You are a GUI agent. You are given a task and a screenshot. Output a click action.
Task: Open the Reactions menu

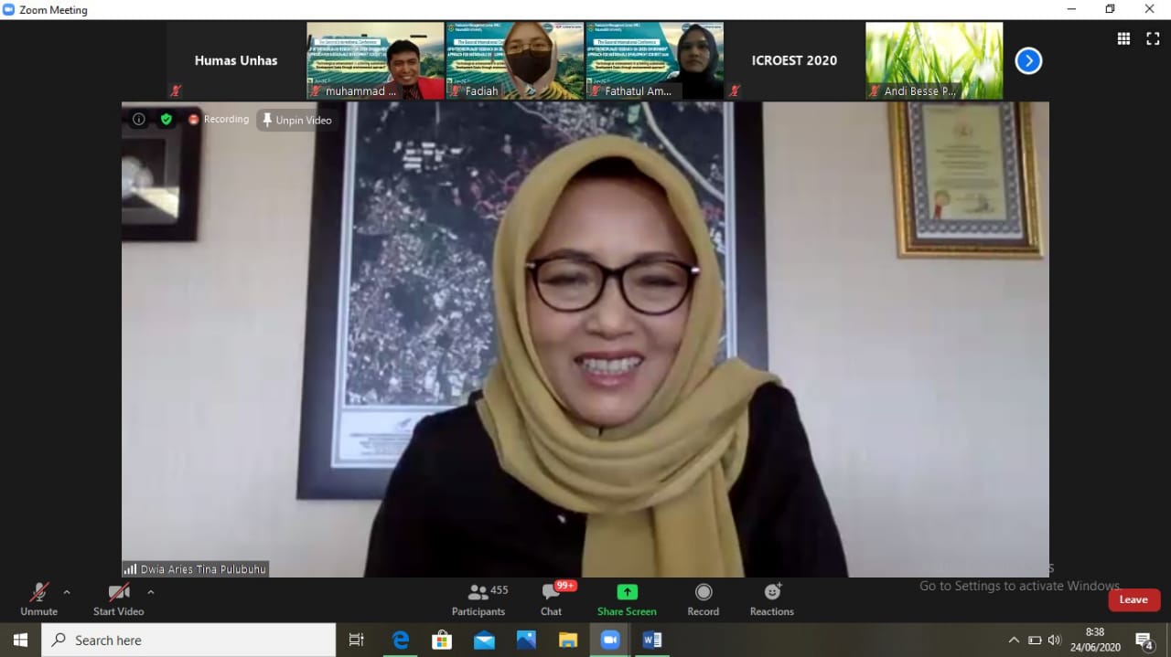[x=771, y=599]
